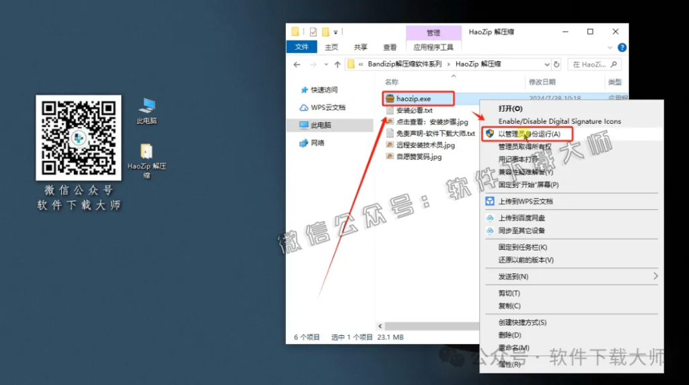
Task: Click the 远程安装技术员.jpg image icon
Action: tap(390, 145)
